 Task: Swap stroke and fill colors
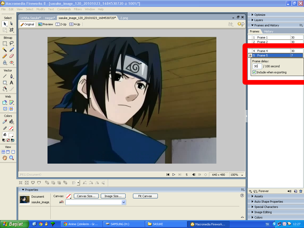12,140
